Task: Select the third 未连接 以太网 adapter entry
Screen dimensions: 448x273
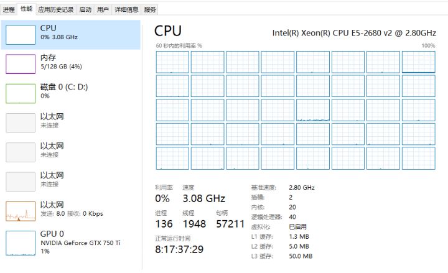Action: coord(71,182)
